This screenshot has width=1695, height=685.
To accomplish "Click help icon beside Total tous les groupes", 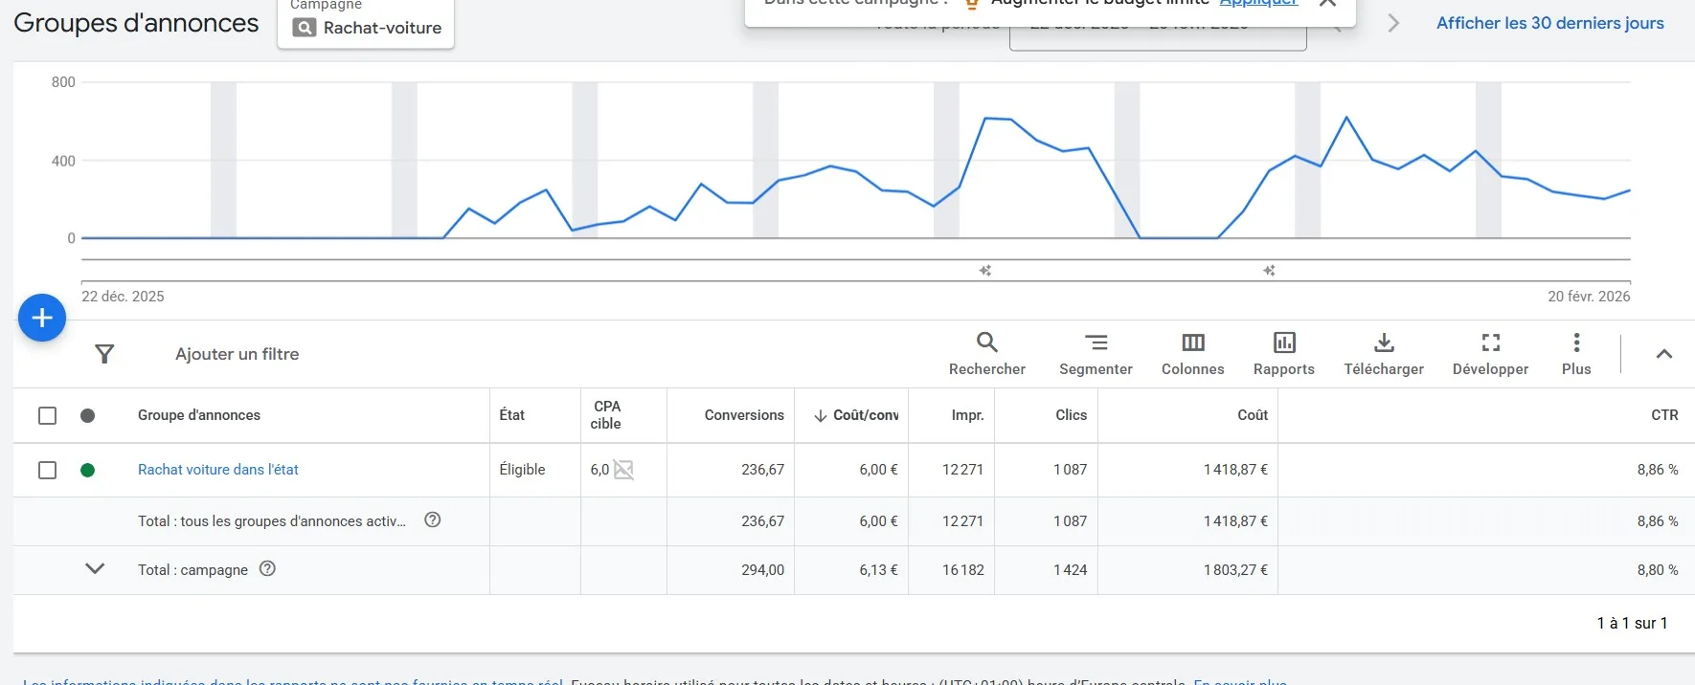I will tap(433, 519).
